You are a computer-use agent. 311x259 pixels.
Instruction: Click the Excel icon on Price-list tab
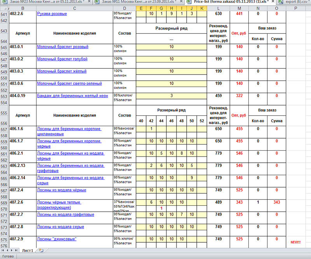(x=189, y=2)
